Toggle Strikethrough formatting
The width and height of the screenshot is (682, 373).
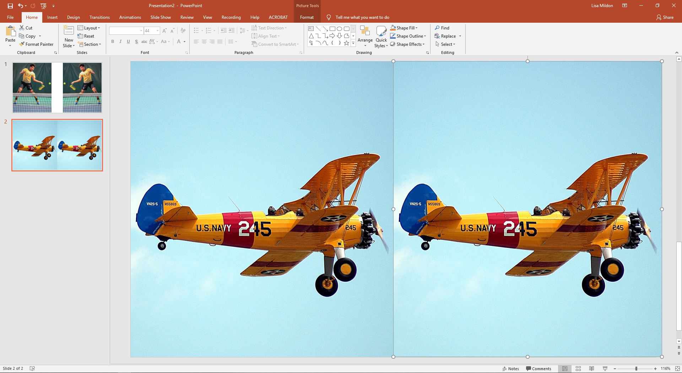click(x=144, y=42)
